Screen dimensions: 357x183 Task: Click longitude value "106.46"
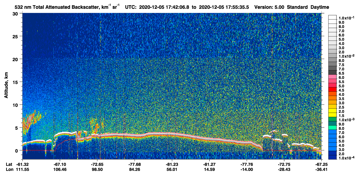click(x=60, y=170)
